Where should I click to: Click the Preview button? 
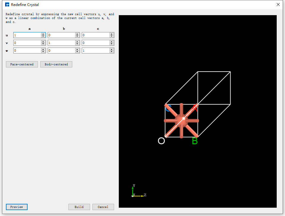(16, 207)
